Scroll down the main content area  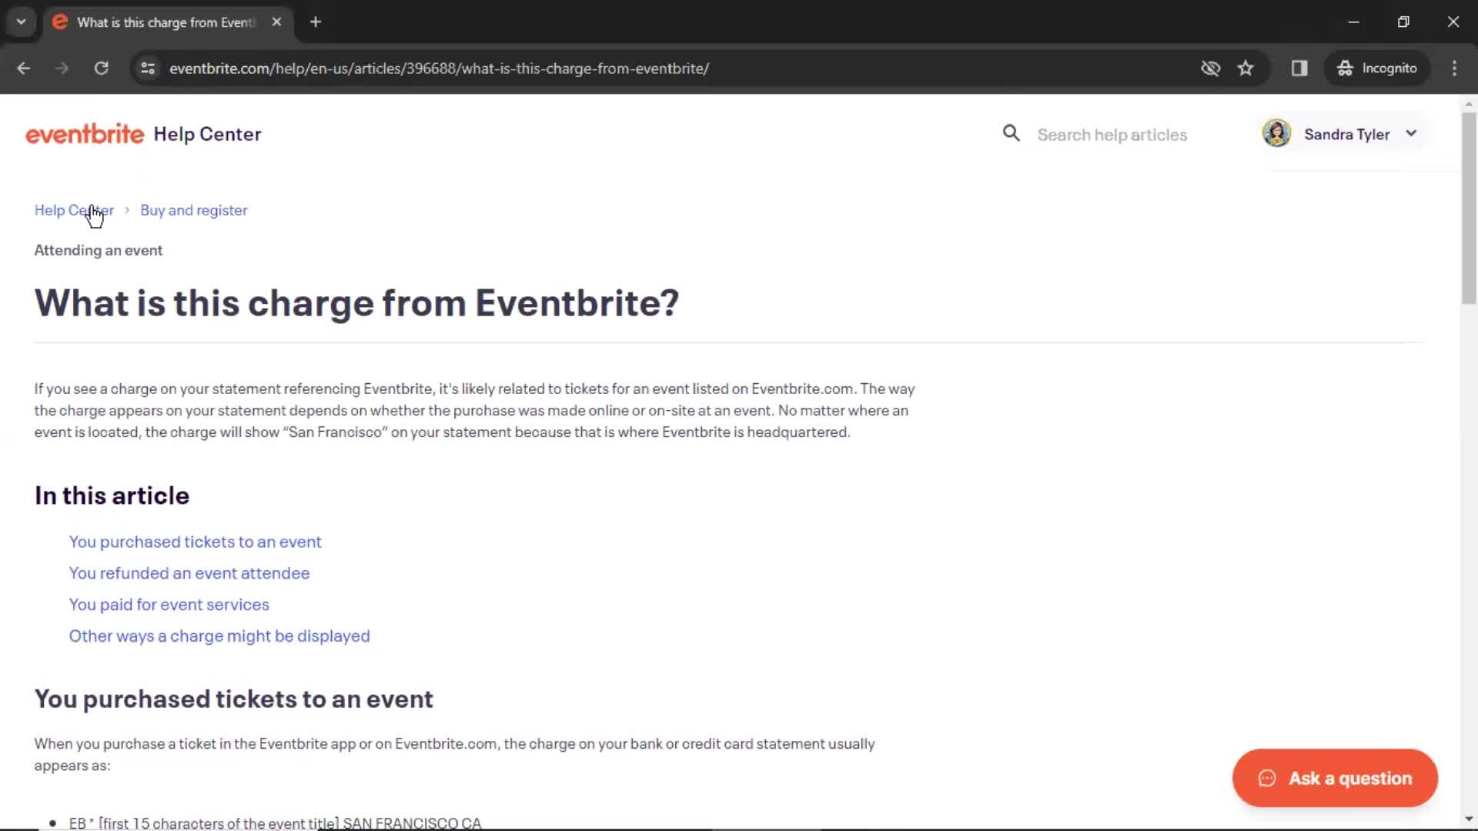pyautogui.click(x=739, y=507)
